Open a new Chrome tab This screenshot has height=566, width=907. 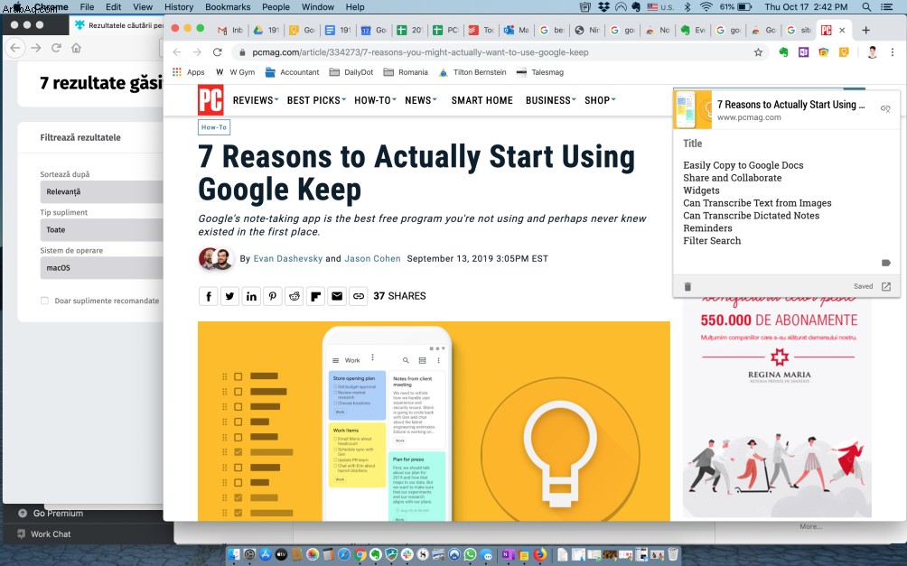(x=865, y=30)
